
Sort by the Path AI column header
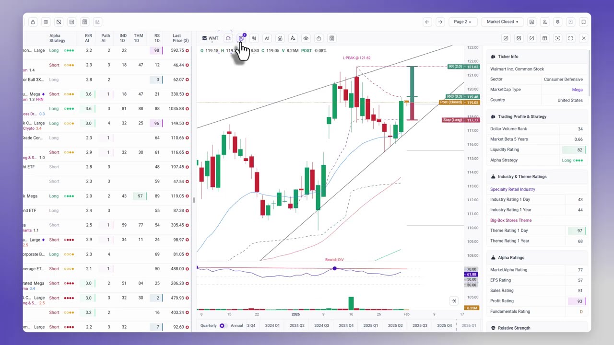point(106,38)
